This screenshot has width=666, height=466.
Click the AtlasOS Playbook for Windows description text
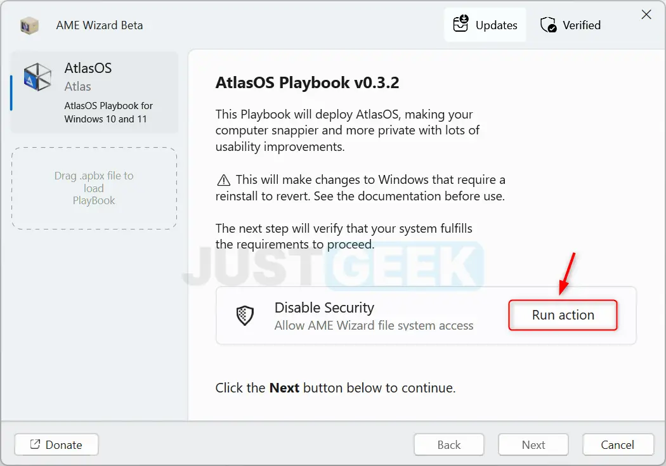tap(108, 112)
